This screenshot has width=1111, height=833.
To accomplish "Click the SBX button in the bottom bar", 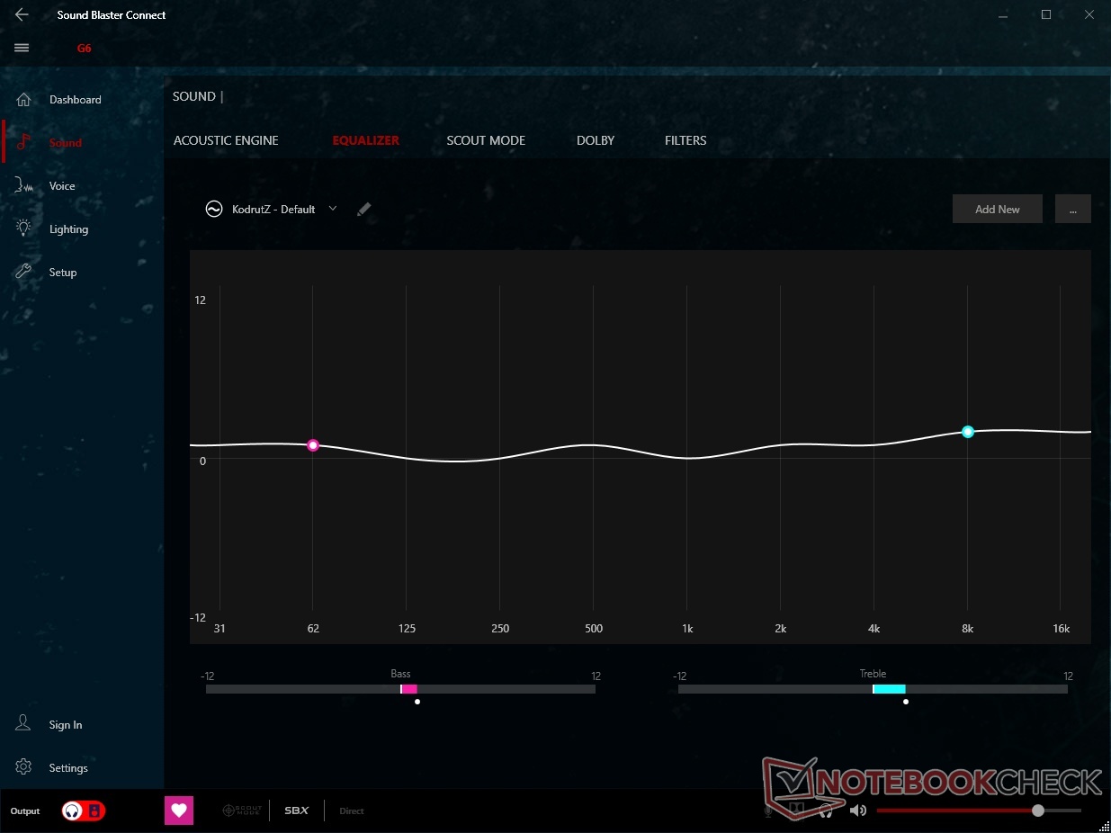I will pyautogui.click(x=297, y=811).
